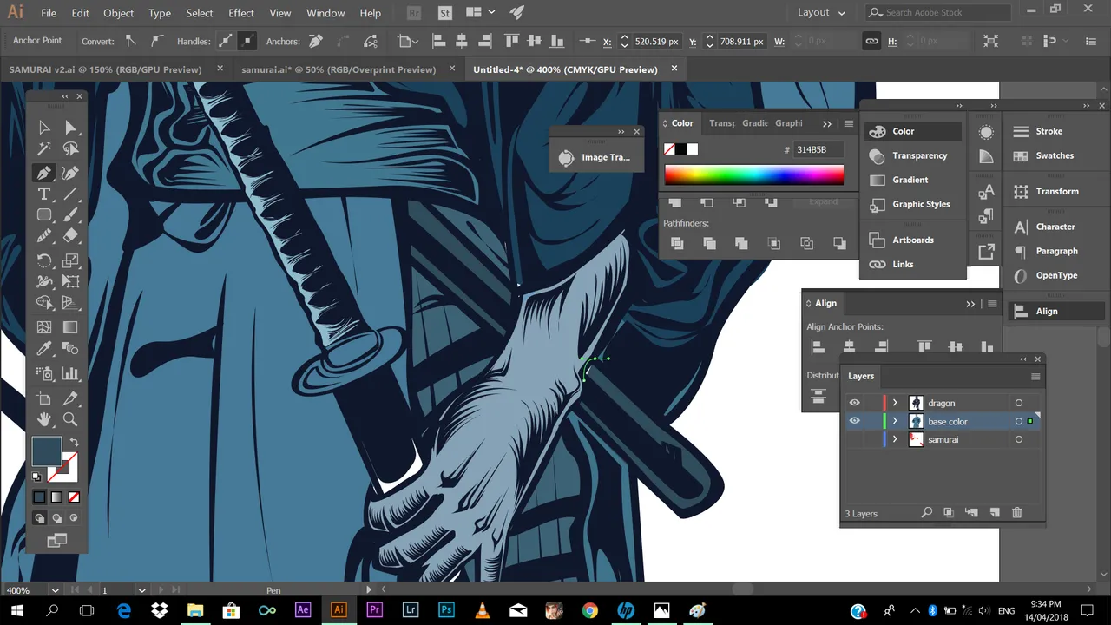Switch to the Gradient panel tab
1111x625 pixels.
click(754, 123)
